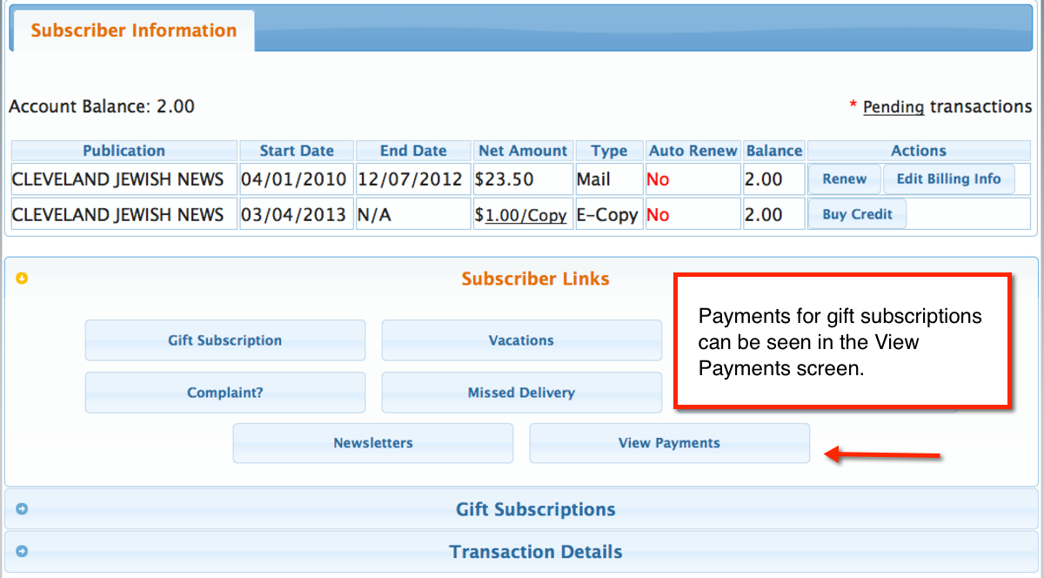Screen dimensions: 1044x578
Task: Click the Subscriber Links header title
Action: click(x=535, y=279)
